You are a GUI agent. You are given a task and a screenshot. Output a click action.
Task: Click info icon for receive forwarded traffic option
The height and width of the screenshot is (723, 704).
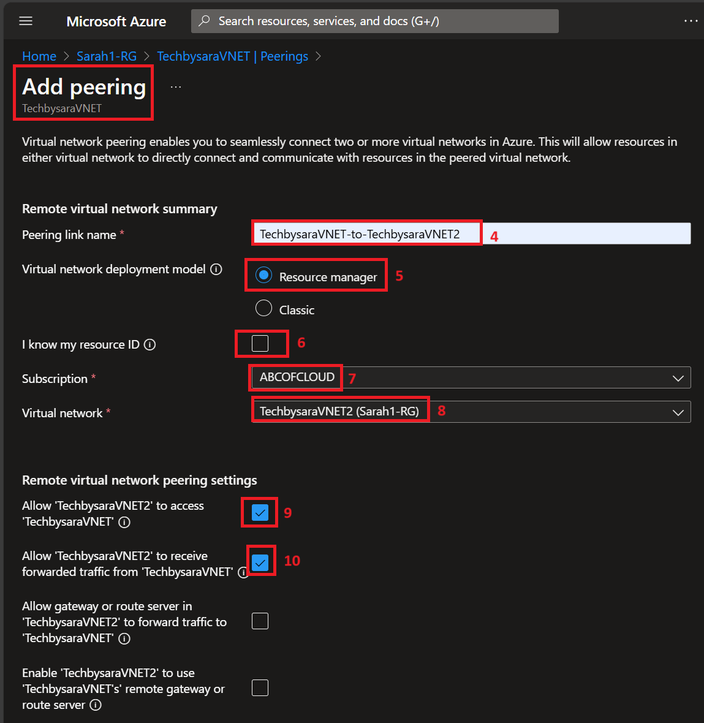coord(243,572)
